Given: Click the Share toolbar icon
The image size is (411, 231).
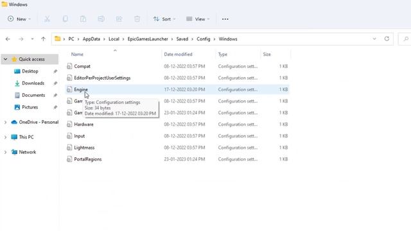Looking at the screenshot, I should point(119,19).
